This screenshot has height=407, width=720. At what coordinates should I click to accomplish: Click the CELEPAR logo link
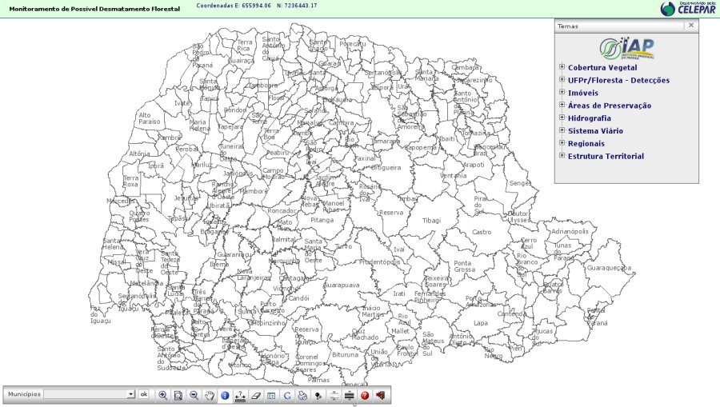pyautogui.click(x=688, y=8)
